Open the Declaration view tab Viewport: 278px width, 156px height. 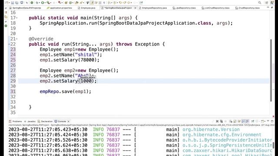(45, 121)
